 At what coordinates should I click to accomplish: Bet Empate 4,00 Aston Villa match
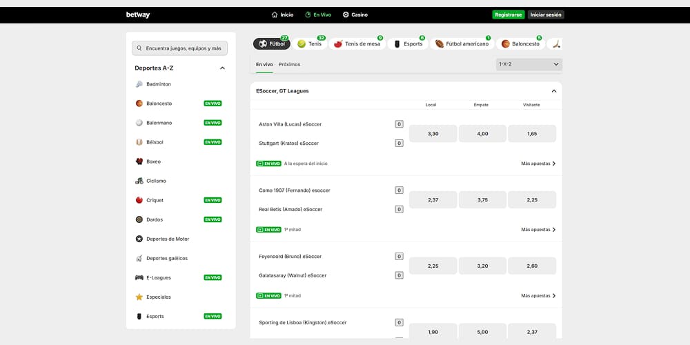coord(482,134)
